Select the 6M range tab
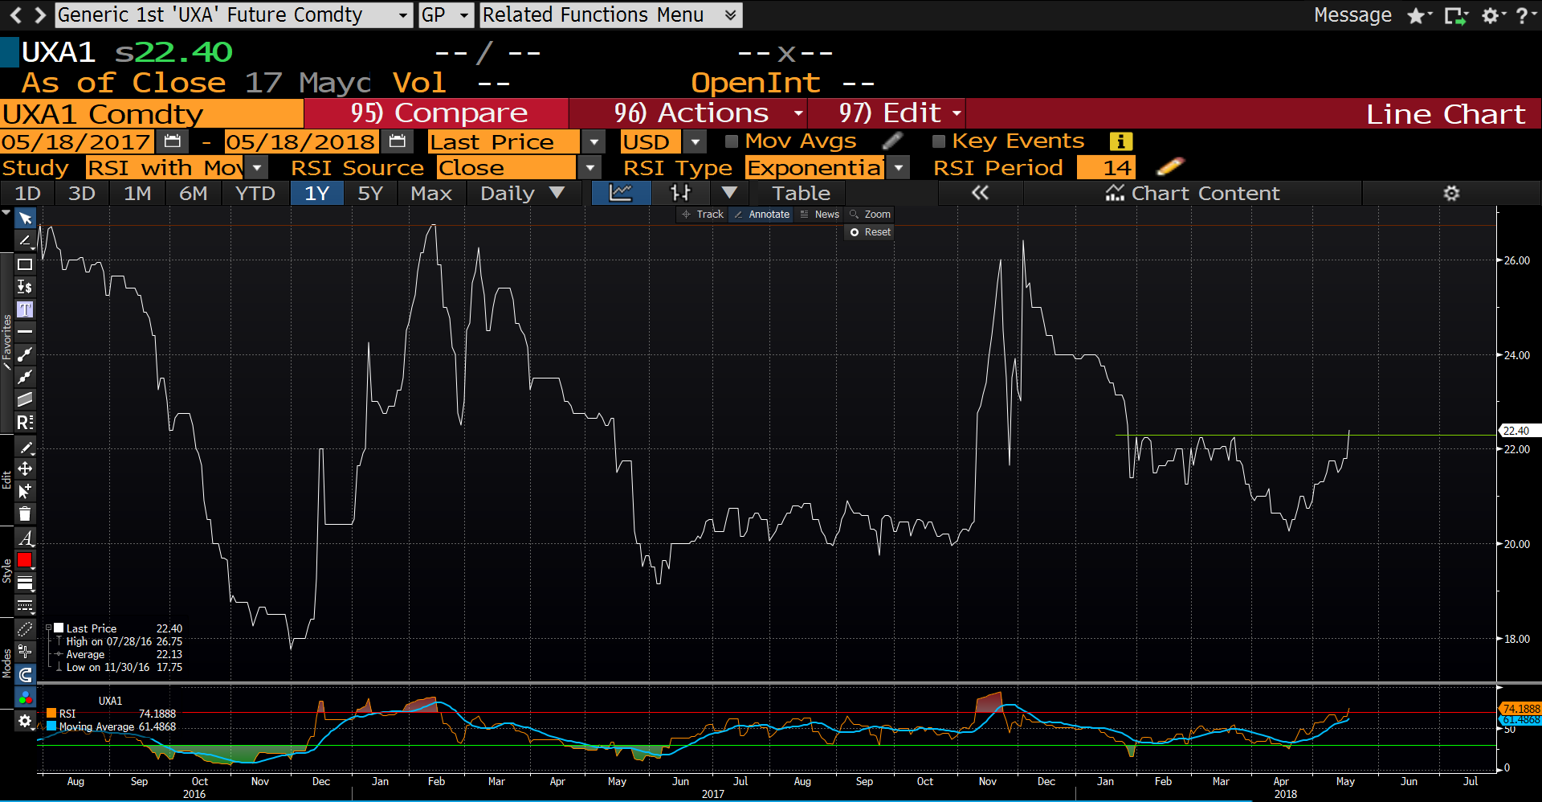The image size is (1542, 802). 193,193
